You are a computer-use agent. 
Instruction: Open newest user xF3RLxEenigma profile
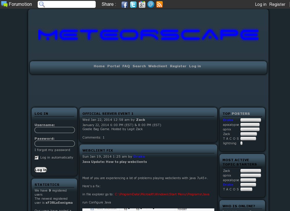tap(59, 203)
